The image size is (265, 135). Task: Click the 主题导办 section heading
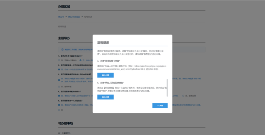(64, 38)
